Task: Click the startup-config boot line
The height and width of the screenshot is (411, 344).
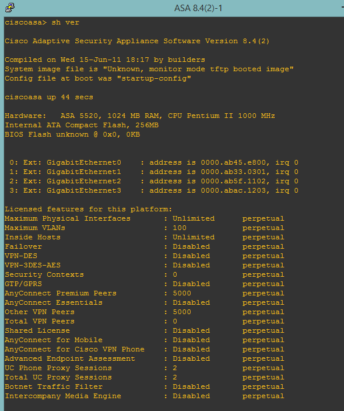Action: 98,79
